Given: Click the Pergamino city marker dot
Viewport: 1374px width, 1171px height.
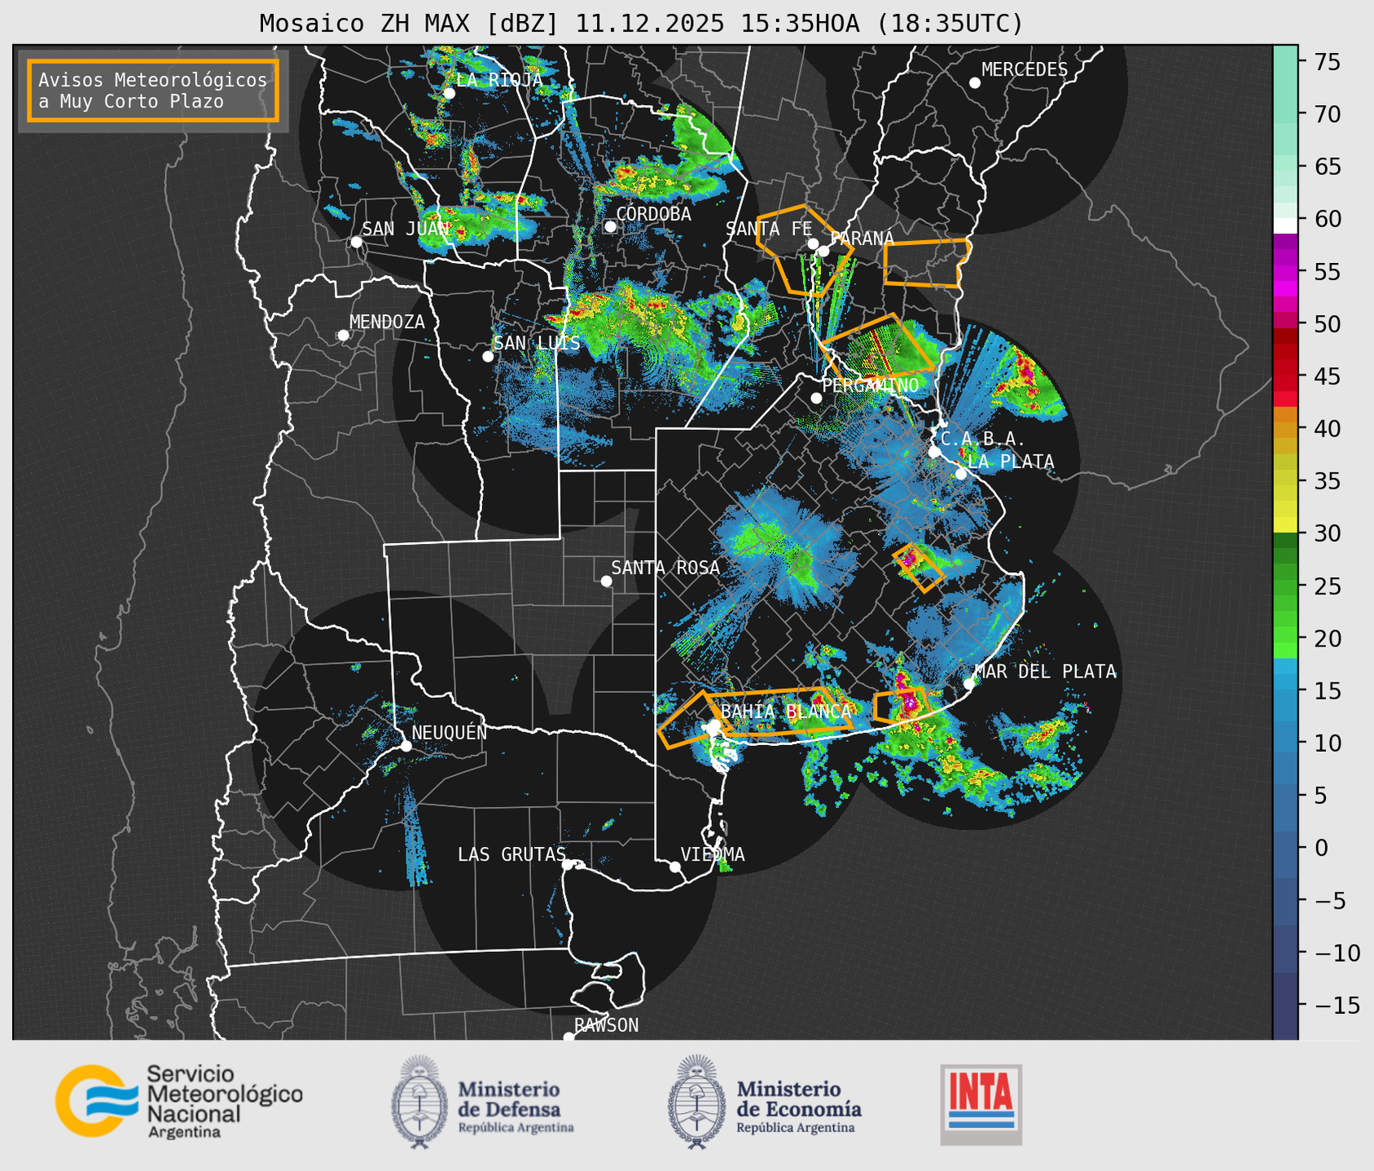Looking at the screenshot, I should (816, 397).
